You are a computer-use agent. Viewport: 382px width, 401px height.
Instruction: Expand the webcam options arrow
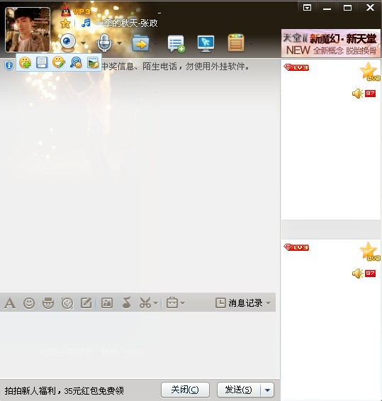[83, 43]
